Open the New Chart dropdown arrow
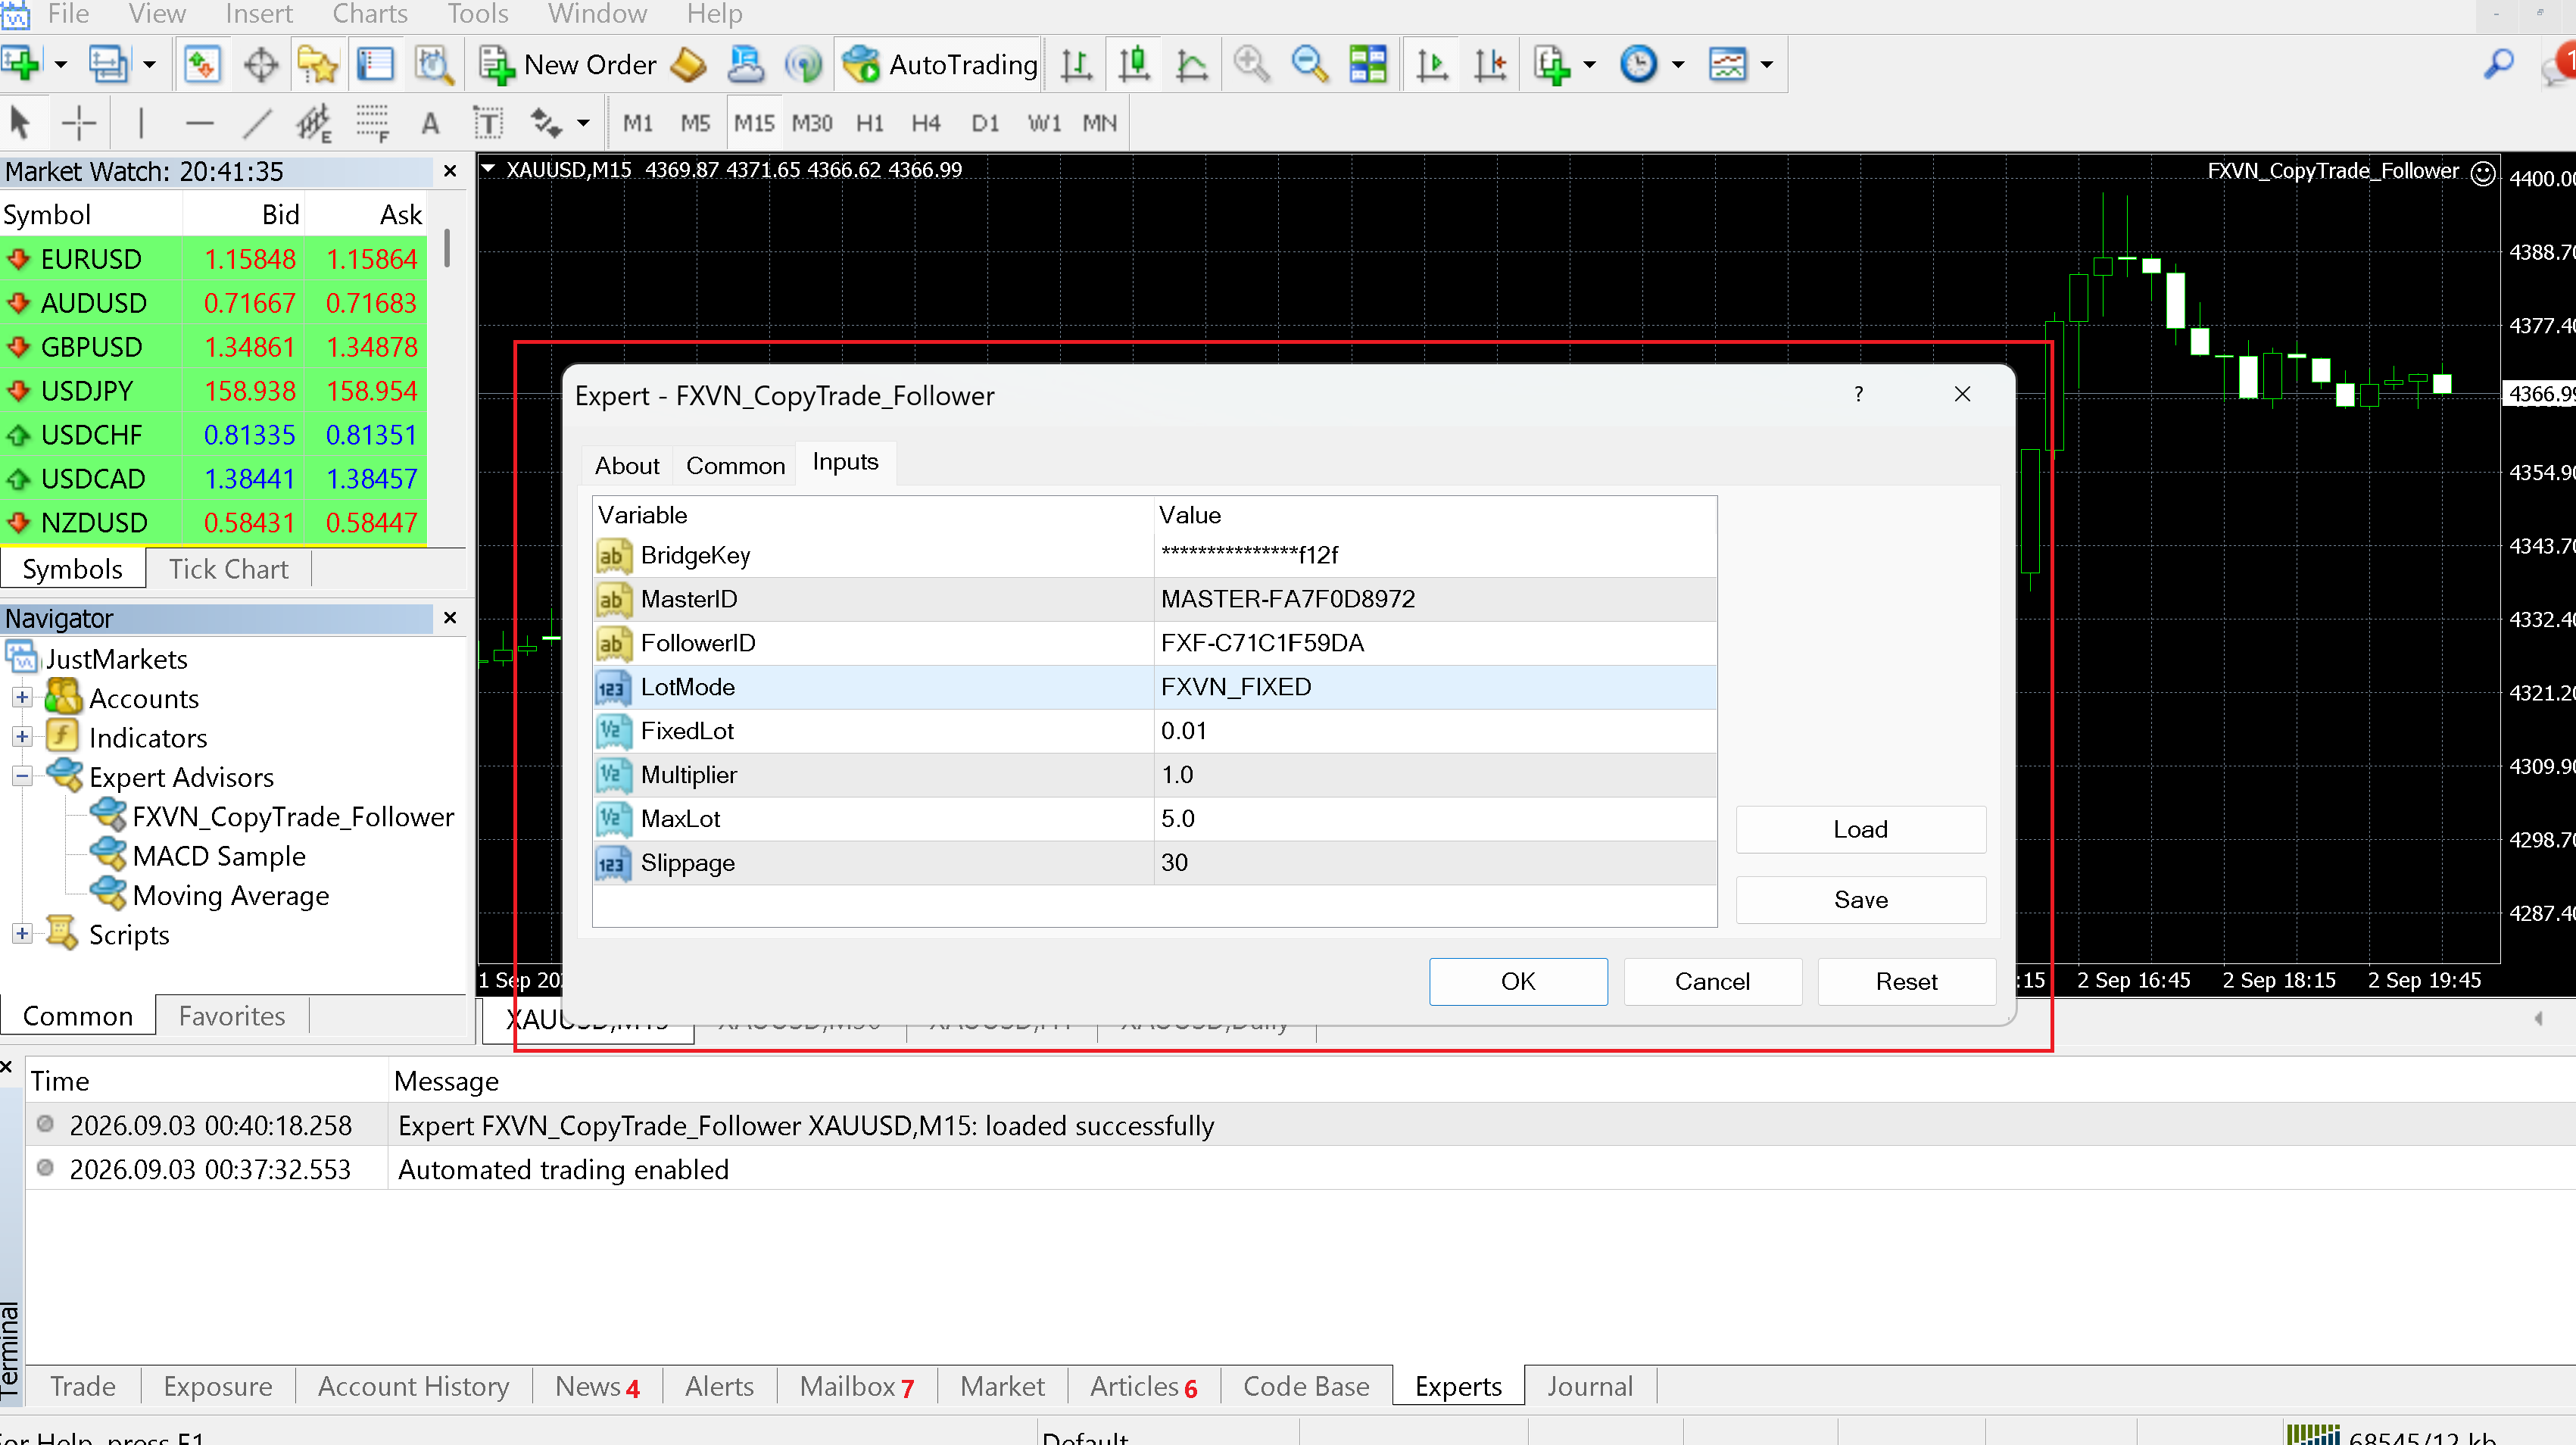Viewport: 2576px width, 1445px height. click(x=61, y=65)
